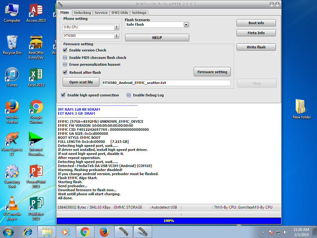Image resolution: width=317 pixels, height=238 pixels.
Task: Click the HELP button
Action: [157, 37]
